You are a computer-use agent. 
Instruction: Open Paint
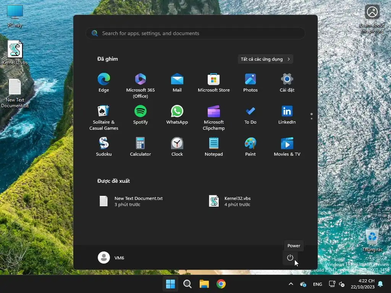250,147
